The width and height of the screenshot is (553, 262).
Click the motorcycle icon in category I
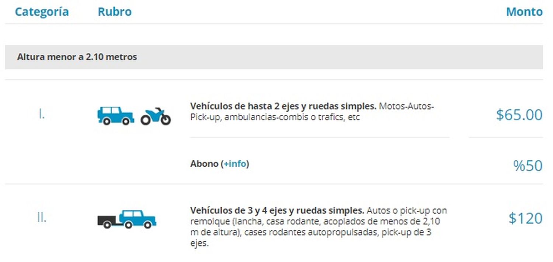156,116
